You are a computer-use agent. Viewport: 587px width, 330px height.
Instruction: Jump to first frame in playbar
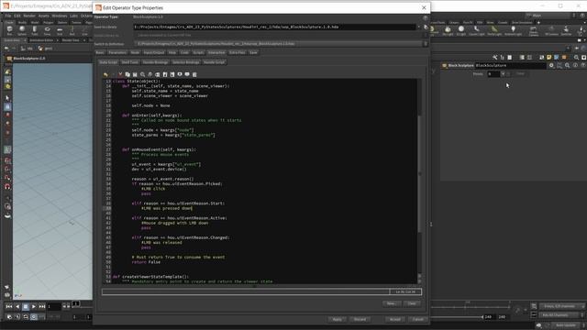(x=9, y=307)
